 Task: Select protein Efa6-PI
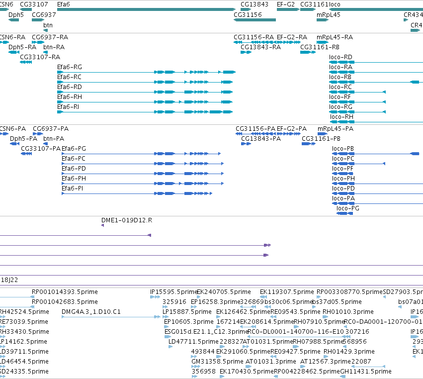tap(137, 193)
